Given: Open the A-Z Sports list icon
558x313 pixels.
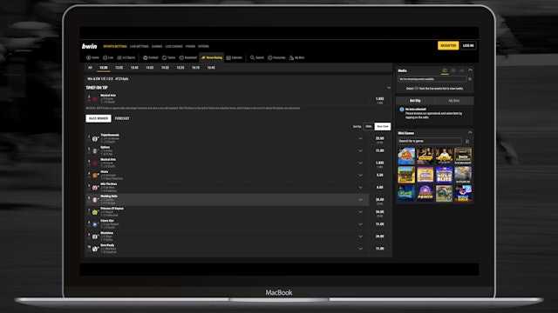Looking at the screenshot, I should [119, 57].
